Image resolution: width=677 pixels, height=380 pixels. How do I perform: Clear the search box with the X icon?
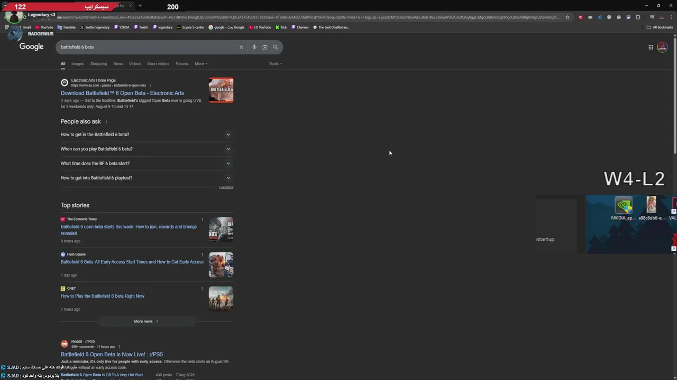point(241,47)
